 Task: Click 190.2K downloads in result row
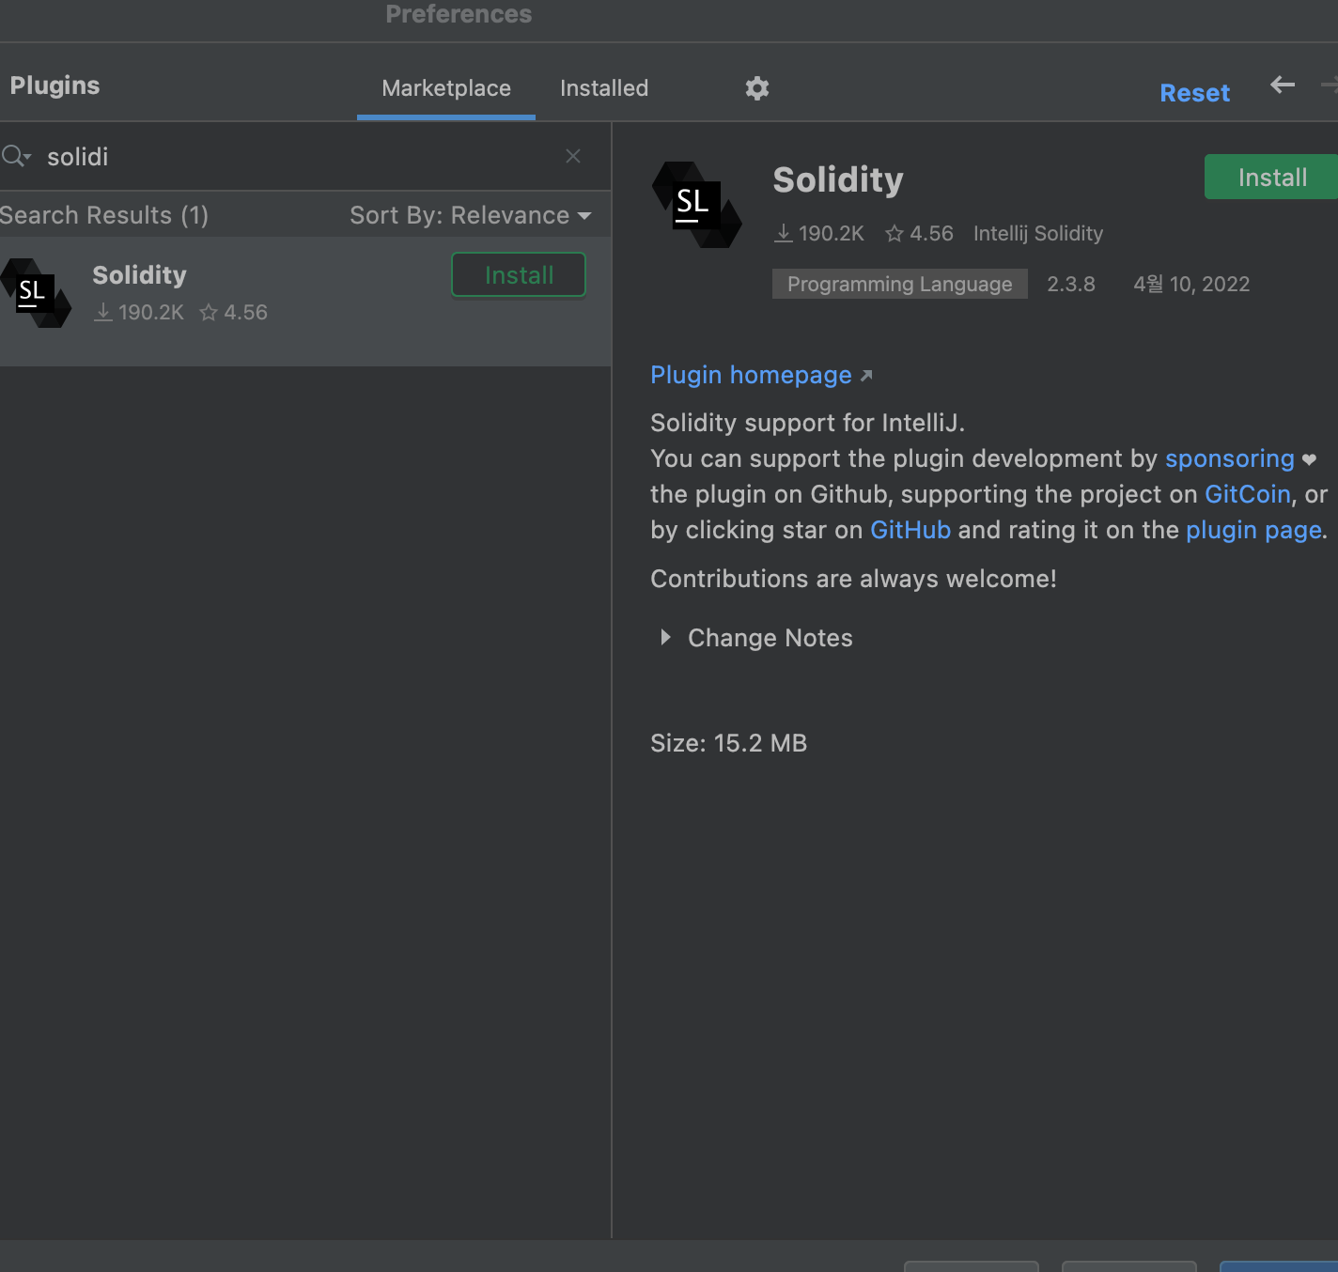coord(140,312)
